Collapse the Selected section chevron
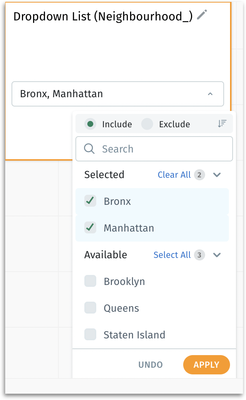 click(x=217, y=175)
